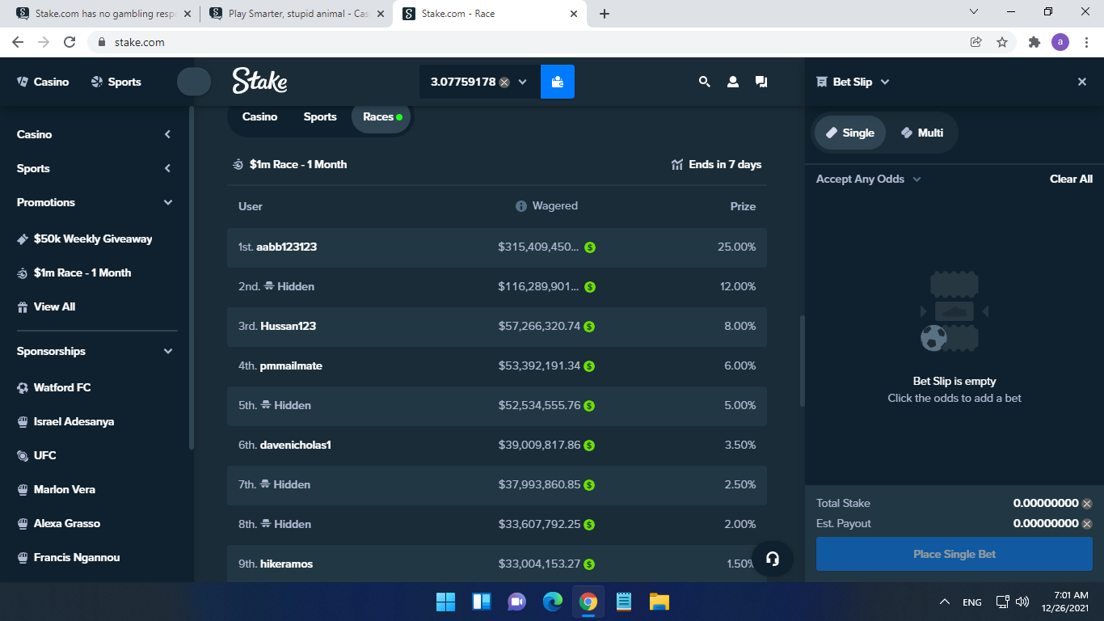Collapse the Casino sidebar section

167,134
